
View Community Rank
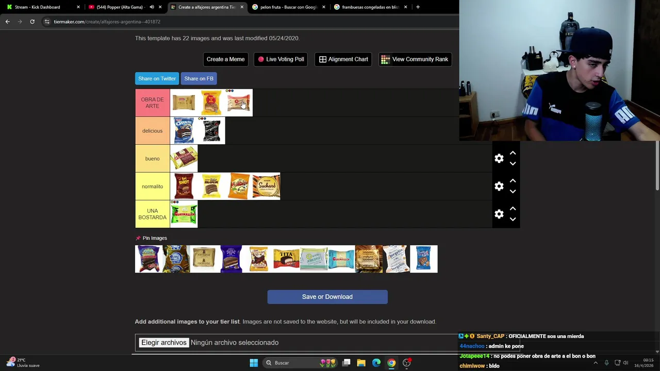tap(415, 59)
